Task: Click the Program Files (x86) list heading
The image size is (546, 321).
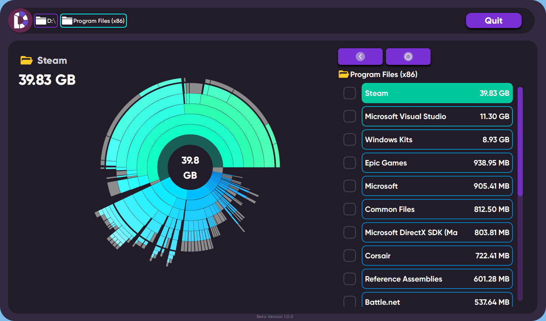Action: tap(384, 74)
